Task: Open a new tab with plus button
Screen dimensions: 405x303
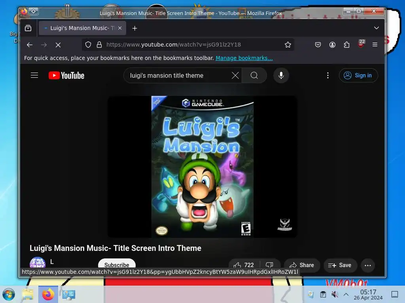Action: 134,28
